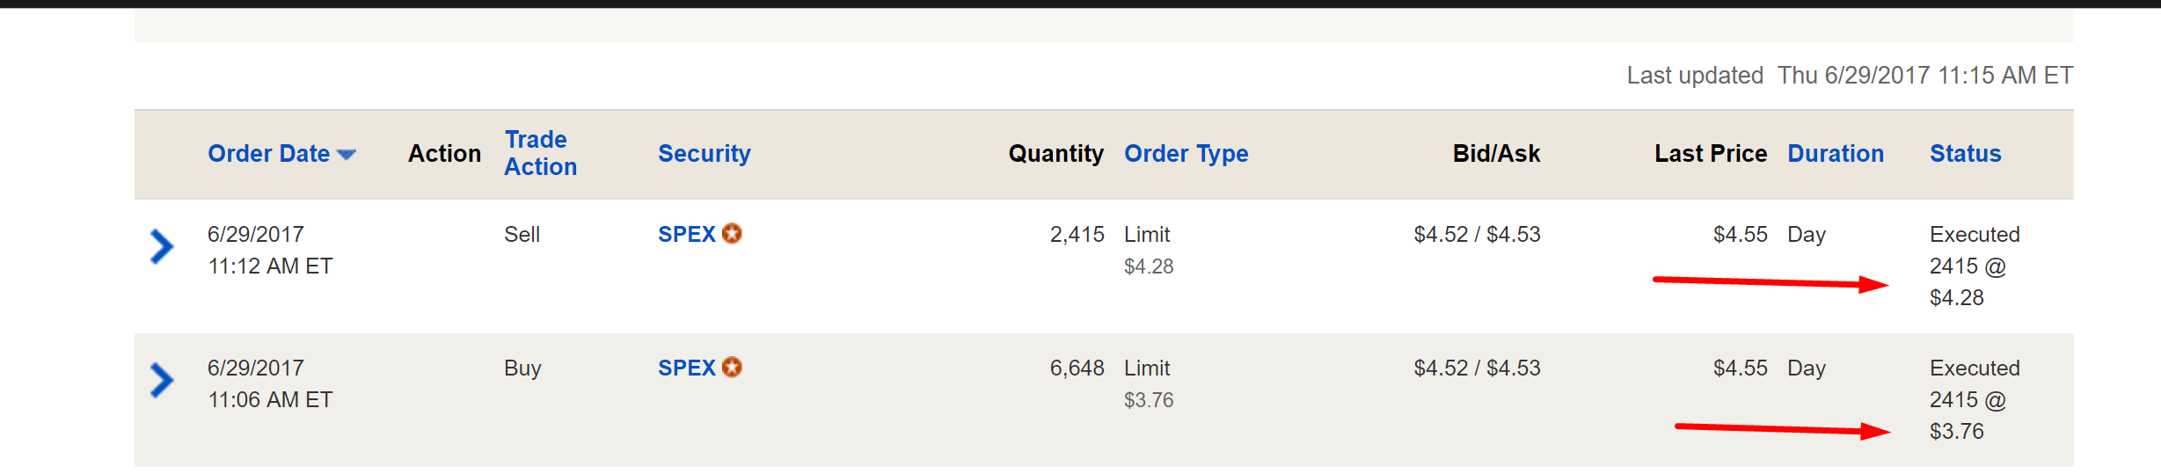The width and height of the screenshot is (2161, 474).
Task: Click the Last Price column header
Action: (x=1710, y=154)
